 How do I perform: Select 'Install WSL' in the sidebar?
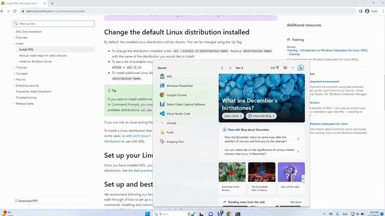coord(26,49)
